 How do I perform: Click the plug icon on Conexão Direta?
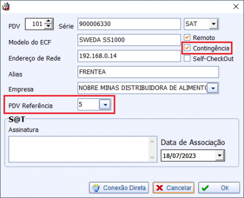pos(96,188)
